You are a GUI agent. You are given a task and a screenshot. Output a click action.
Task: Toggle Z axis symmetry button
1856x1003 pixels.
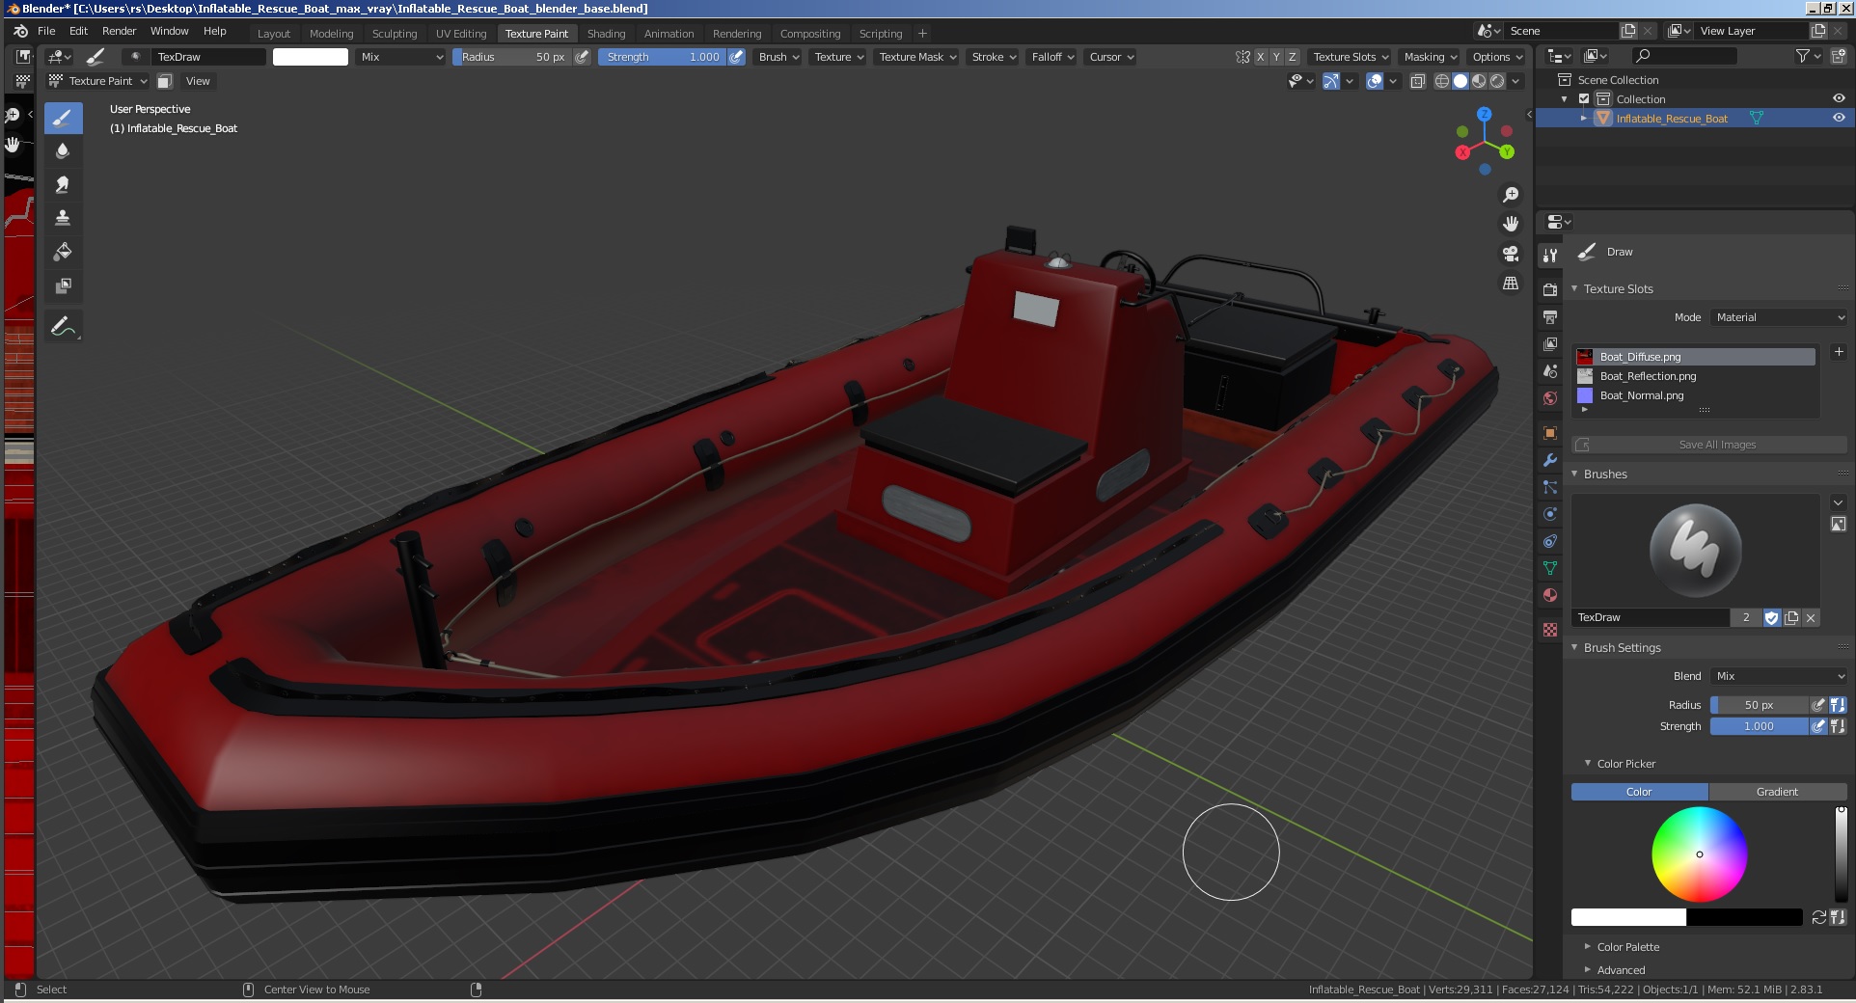click(x=1293, y=57)
